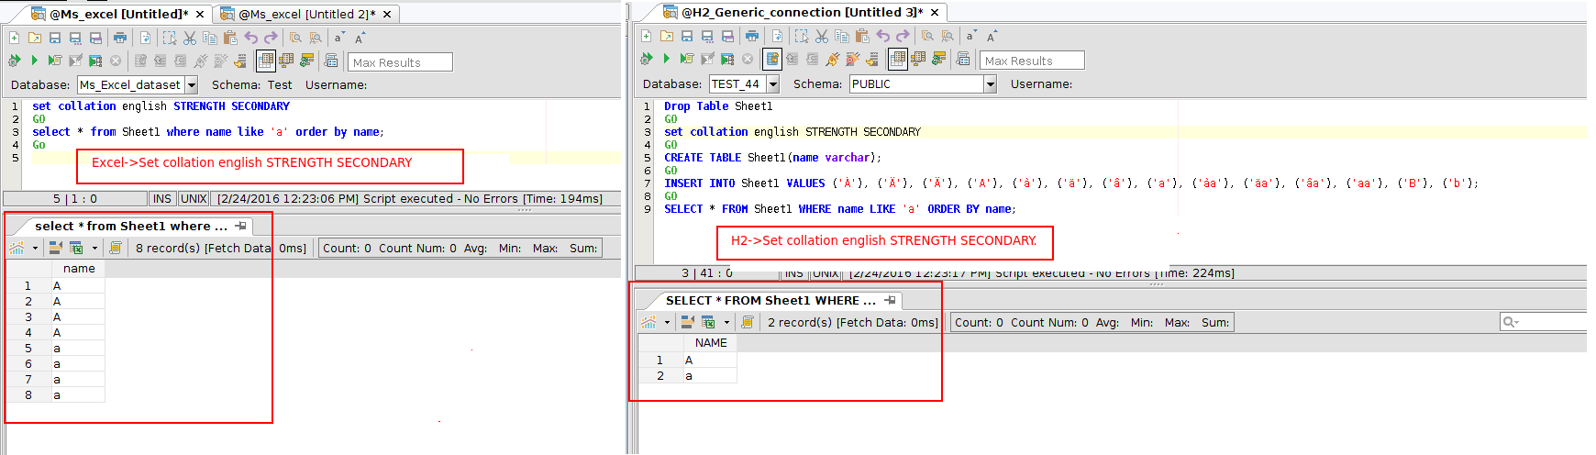Image resolution: width=1596 pixels, height=455 pixels.
Task: Click Find icon in H2 editor
Action: point(927,37)
